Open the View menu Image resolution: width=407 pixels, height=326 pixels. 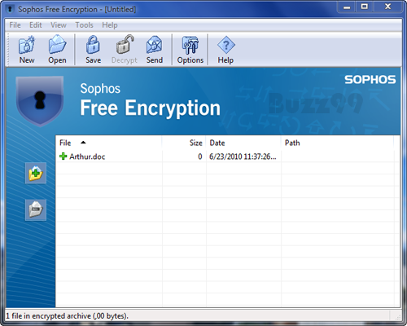(x=59, y=25)
